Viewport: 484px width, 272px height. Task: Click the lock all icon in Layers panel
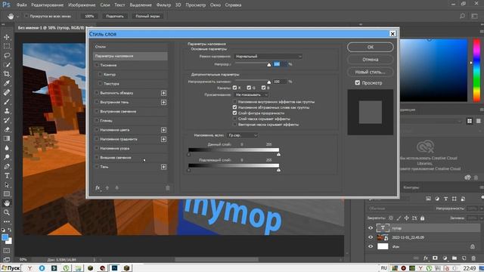click(422, 218)
